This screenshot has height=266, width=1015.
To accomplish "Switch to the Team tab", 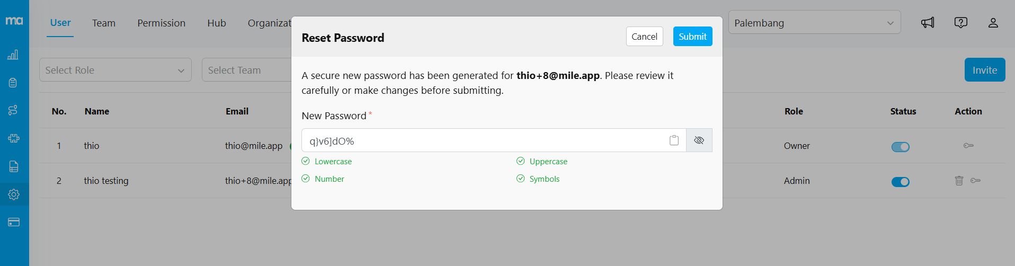I will [x=103, y=23].
